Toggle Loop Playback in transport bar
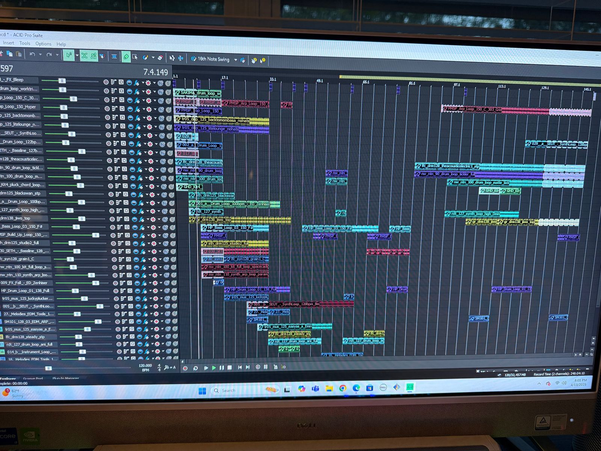601x451 pixels. coord(195,368)
